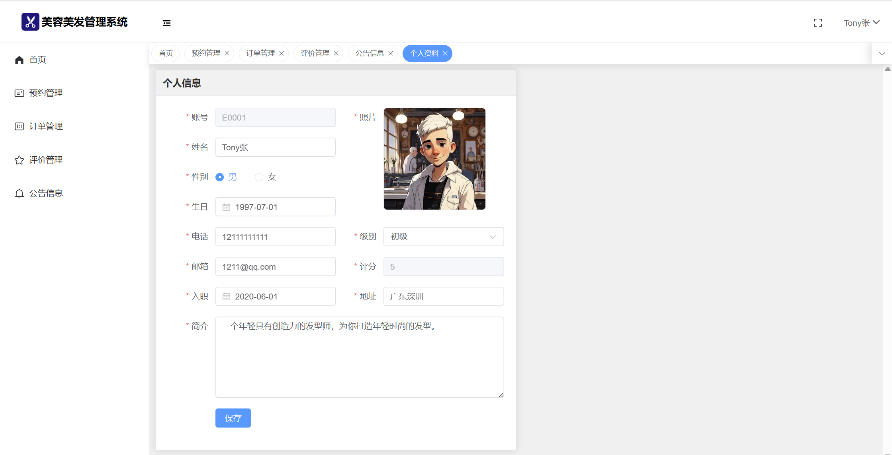
Task: Select the 女 gender radio button
Action: (259, 177)
